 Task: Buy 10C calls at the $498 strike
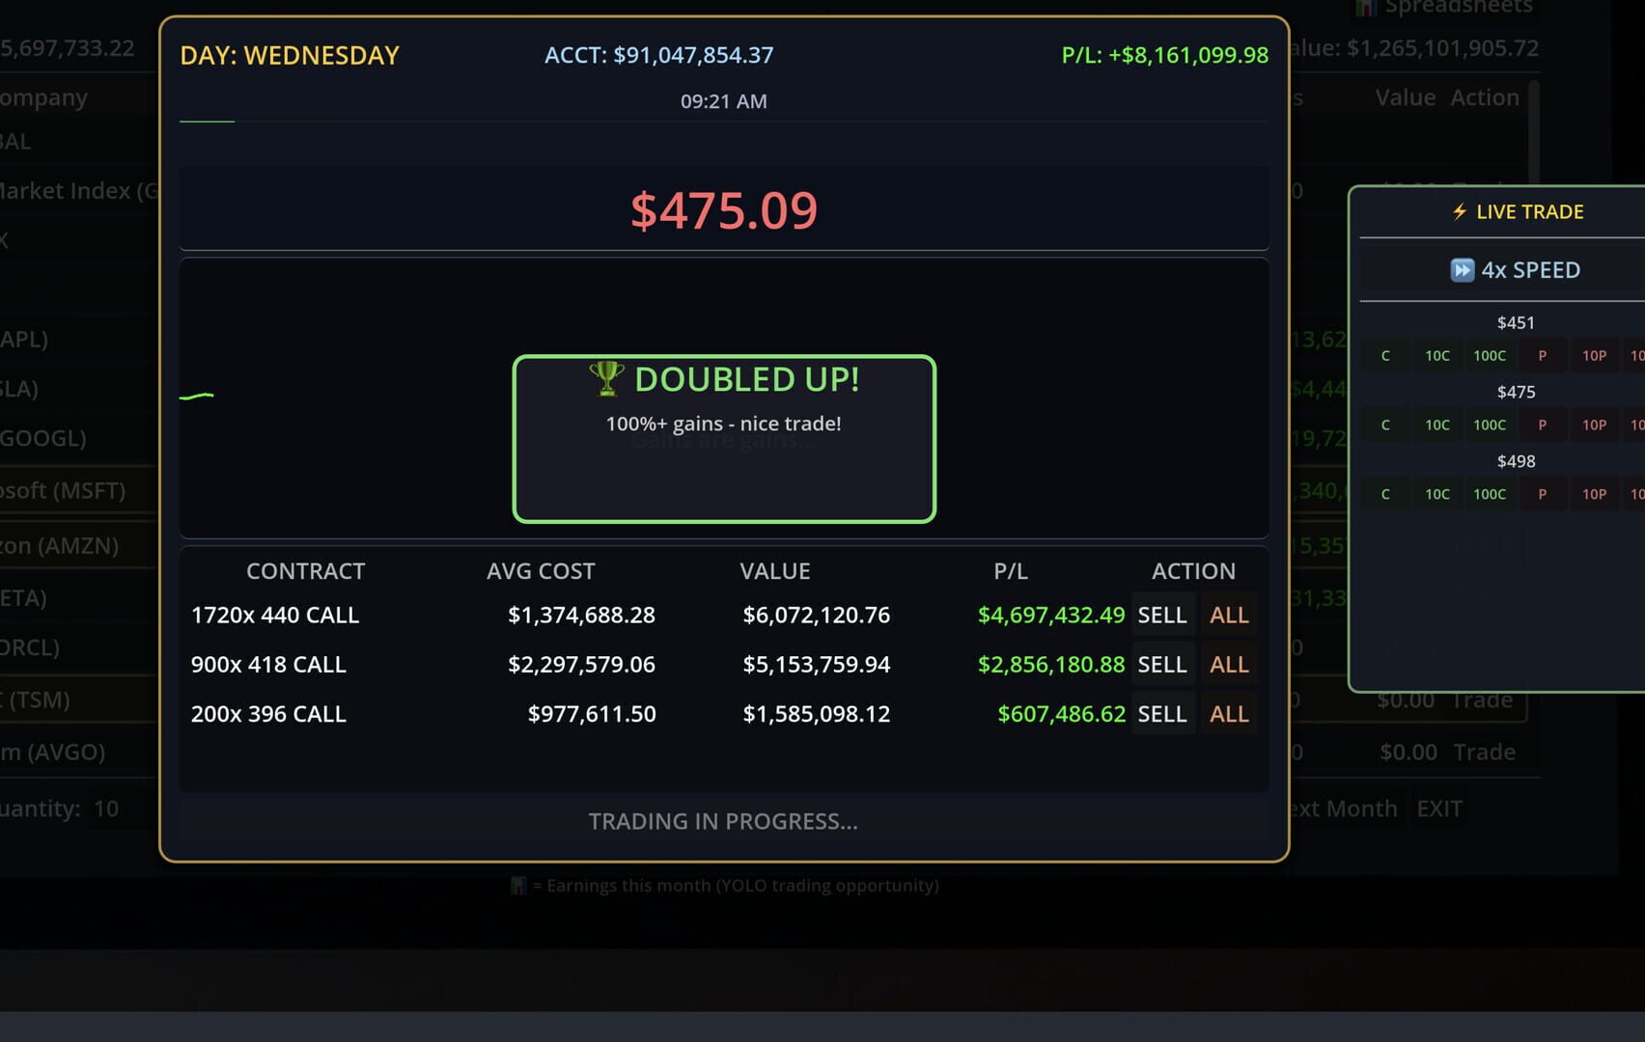1437,493
